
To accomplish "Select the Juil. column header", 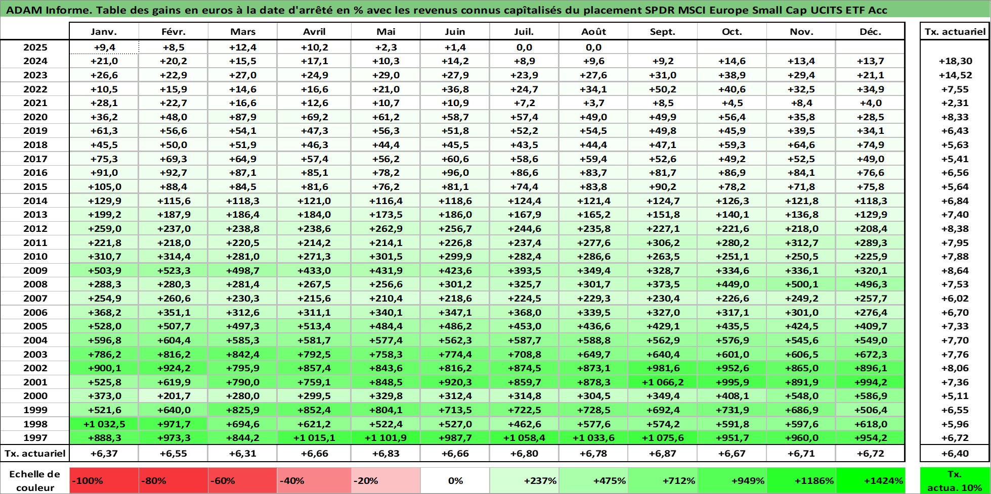I will tap(524, 31).
